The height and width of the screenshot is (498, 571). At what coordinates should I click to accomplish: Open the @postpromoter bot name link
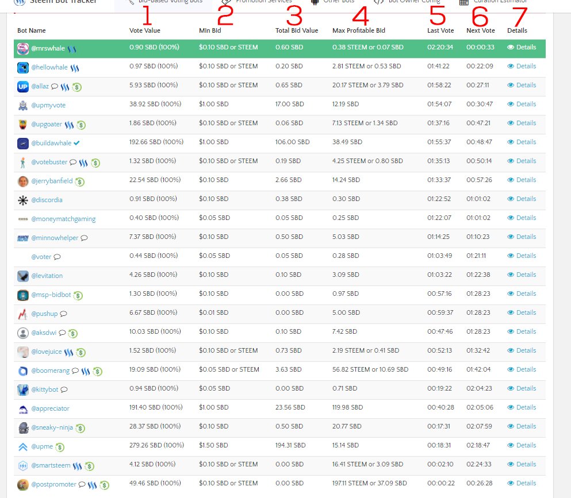pos(54,484)
